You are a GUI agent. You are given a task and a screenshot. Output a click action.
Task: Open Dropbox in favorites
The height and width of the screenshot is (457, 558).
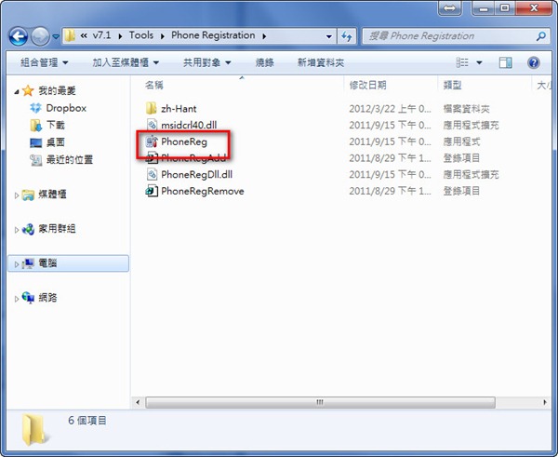click(x=59, y=108)
